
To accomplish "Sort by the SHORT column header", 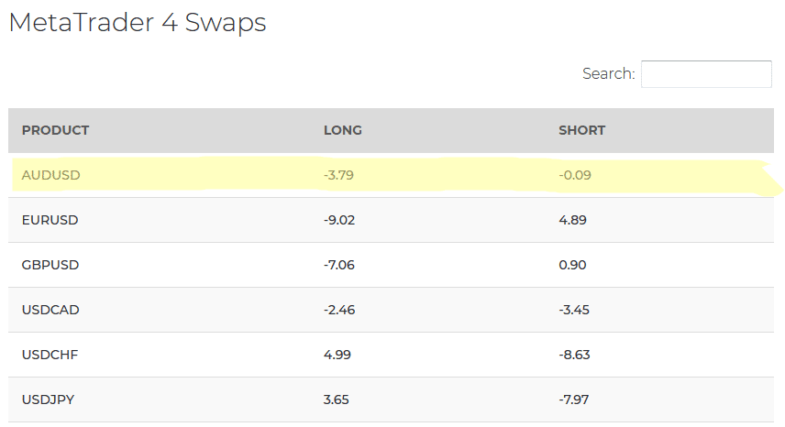I will coord(581,130).
